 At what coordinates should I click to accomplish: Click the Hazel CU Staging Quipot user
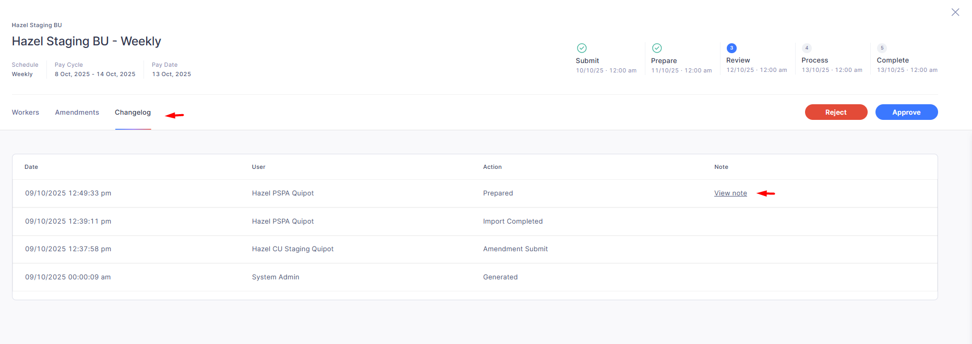point(293,249)
